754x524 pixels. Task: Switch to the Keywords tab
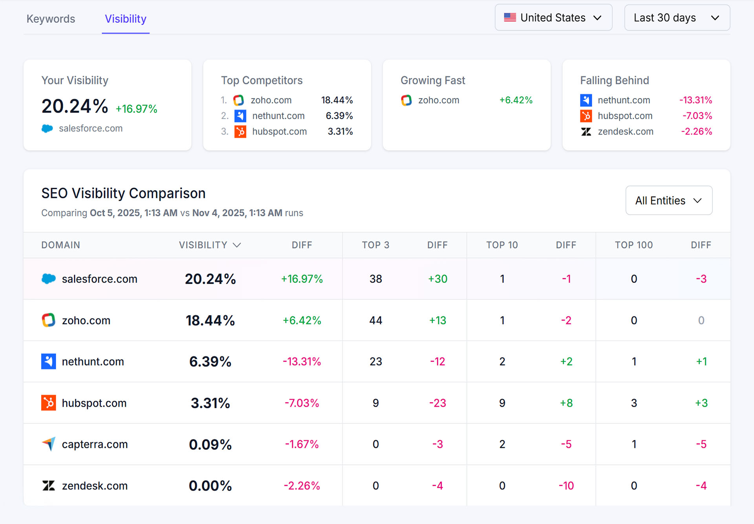pos(51,18)
